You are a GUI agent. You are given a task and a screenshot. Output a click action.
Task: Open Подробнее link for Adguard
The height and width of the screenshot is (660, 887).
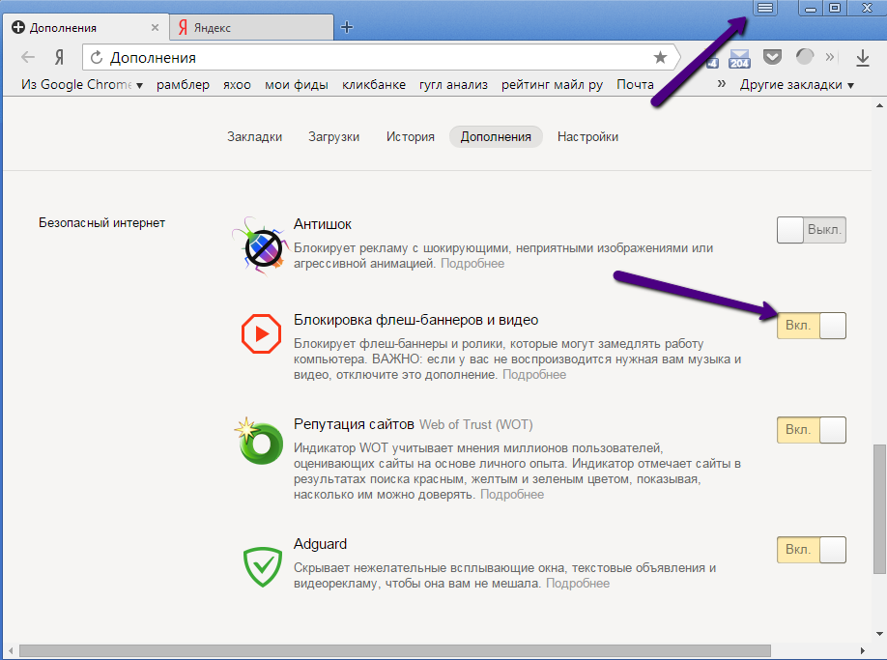click(x=578, y=584)
